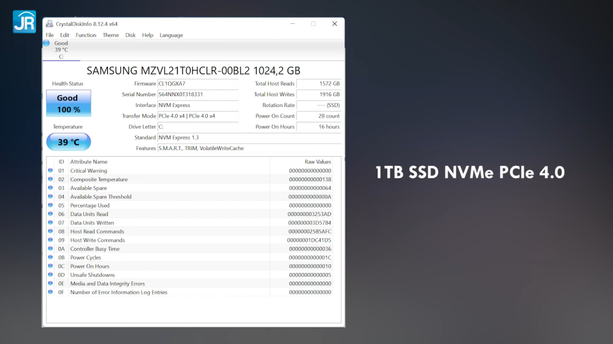The width and height of the screenshot is (613, 344).
Task: Click the status orb beside Unsafe Shutdowns
Action: [x=50, y=275]
